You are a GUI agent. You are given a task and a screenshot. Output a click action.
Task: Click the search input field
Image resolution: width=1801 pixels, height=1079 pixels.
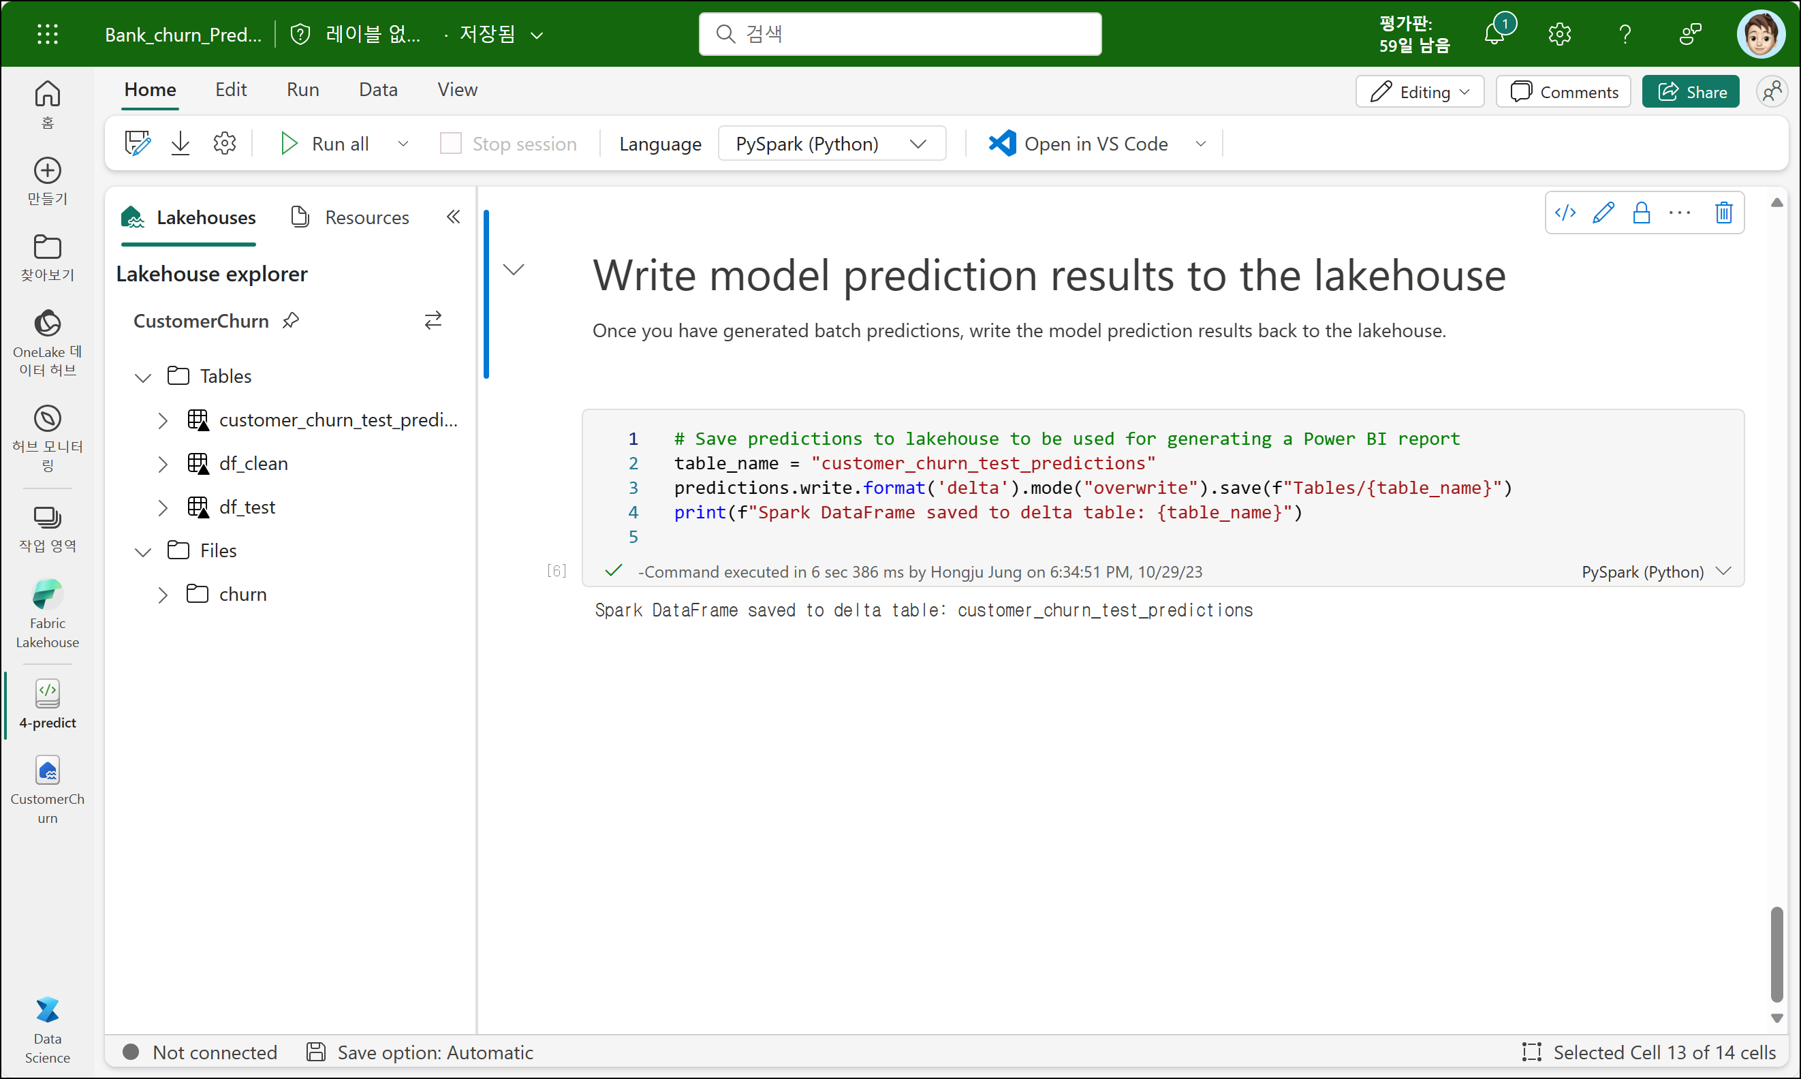pos(899,34)
